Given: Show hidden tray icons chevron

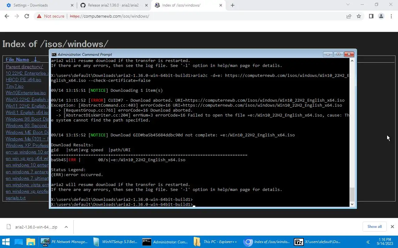Looking at the screenshot, I should point(368,242).
